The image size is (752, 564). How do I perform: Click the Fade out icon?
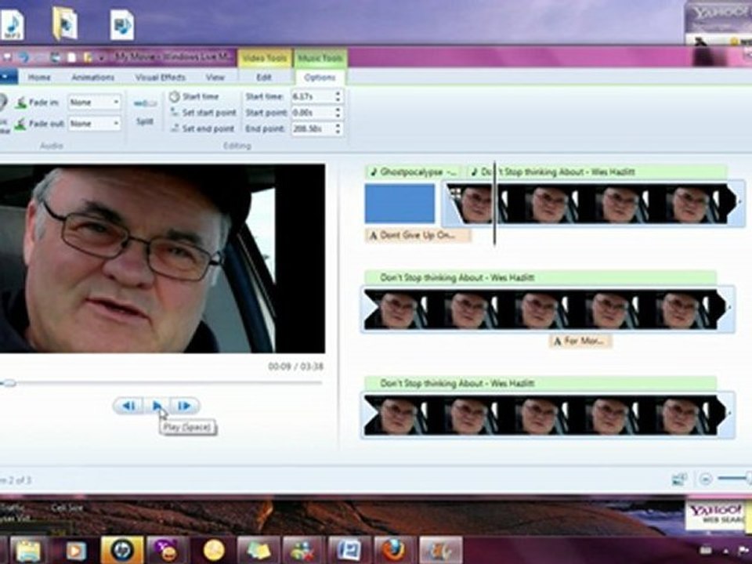(x=20, y=125)
